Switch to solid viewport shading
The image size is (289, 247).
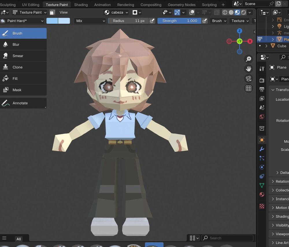231,12
